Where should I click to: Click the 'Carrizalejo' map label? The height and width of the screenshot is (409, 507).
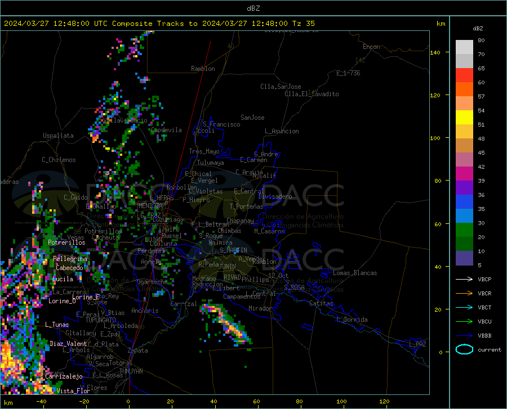click(x=64, y=376)
